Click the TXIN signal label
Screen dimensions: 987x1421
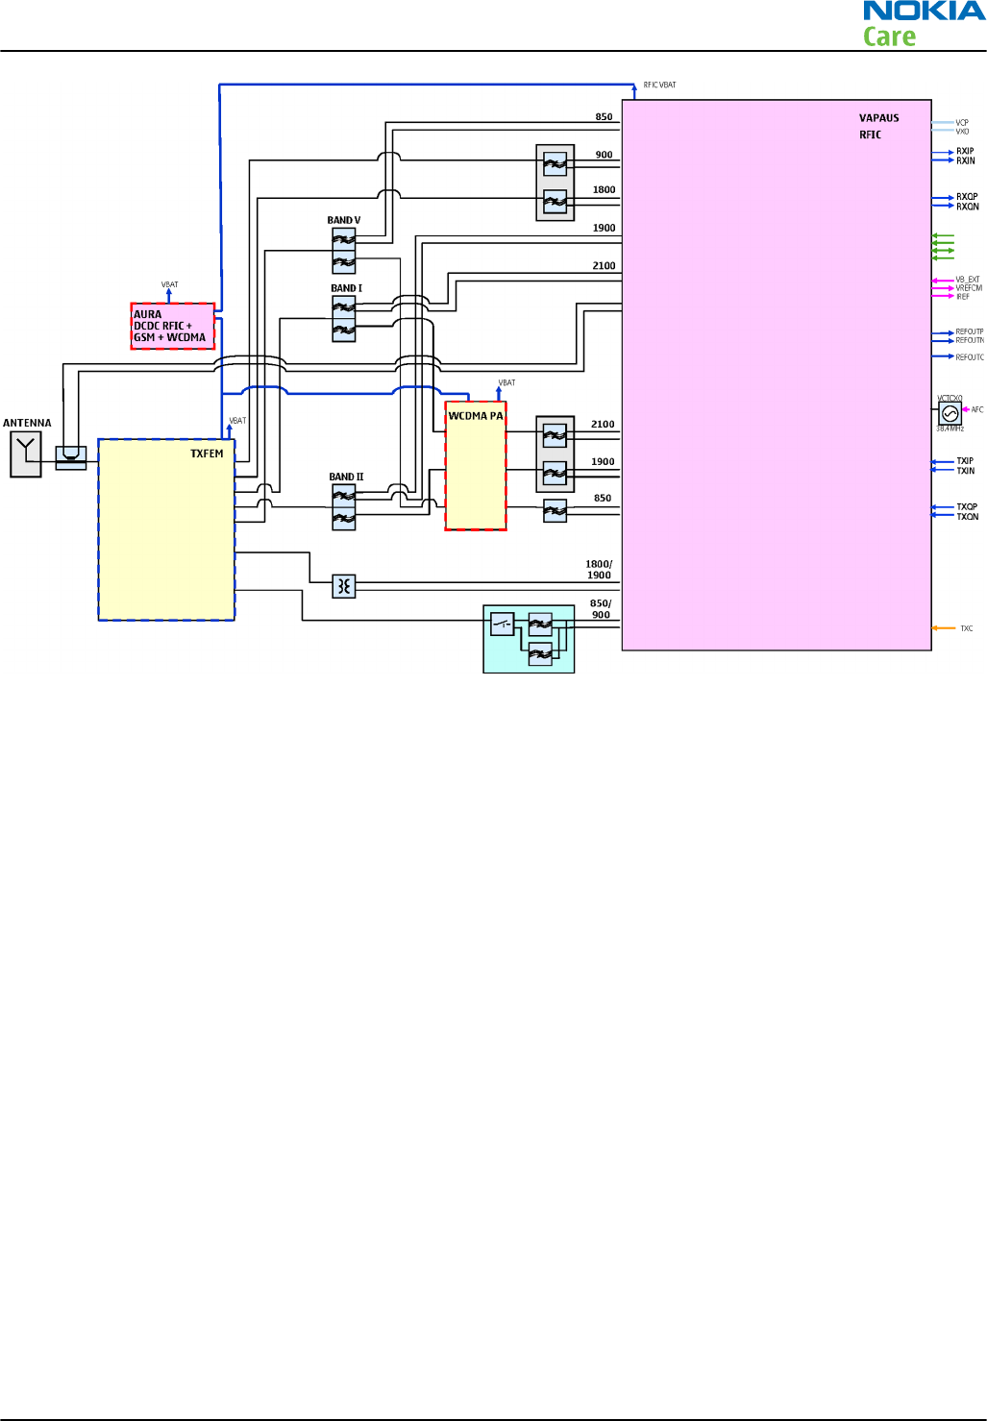[966, 471]
